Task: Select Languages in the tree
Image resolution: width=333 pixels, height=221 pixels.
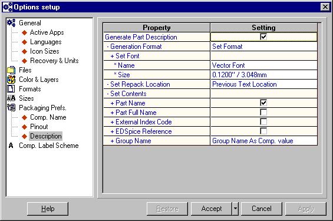Action: (x=45, y=42)
